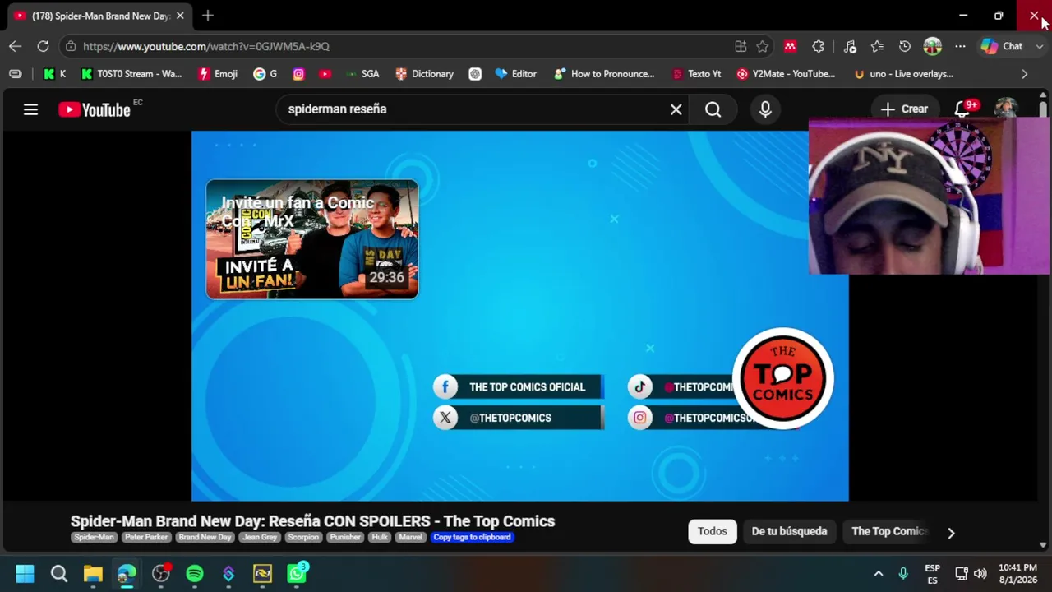Open the K bookmark

tap(54, 74)
